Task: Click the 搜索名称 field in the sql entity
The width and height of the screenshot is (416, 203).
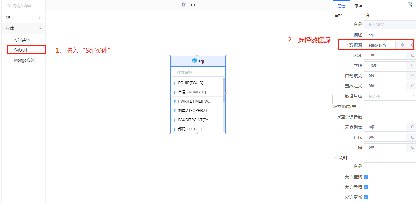Action: (198, 72)
